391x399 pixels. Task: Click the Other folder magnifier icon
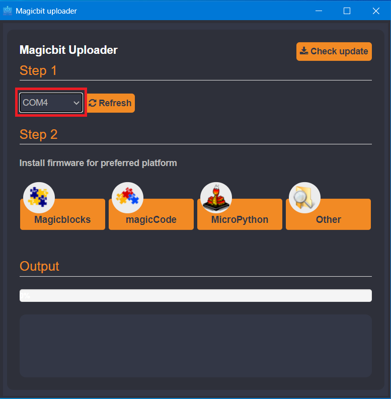click(x=305, y=197)
